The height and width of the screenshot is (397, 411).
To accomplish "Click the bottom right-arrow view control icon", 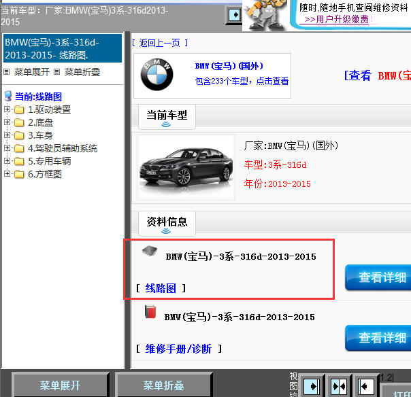I will tap(311, 386).
